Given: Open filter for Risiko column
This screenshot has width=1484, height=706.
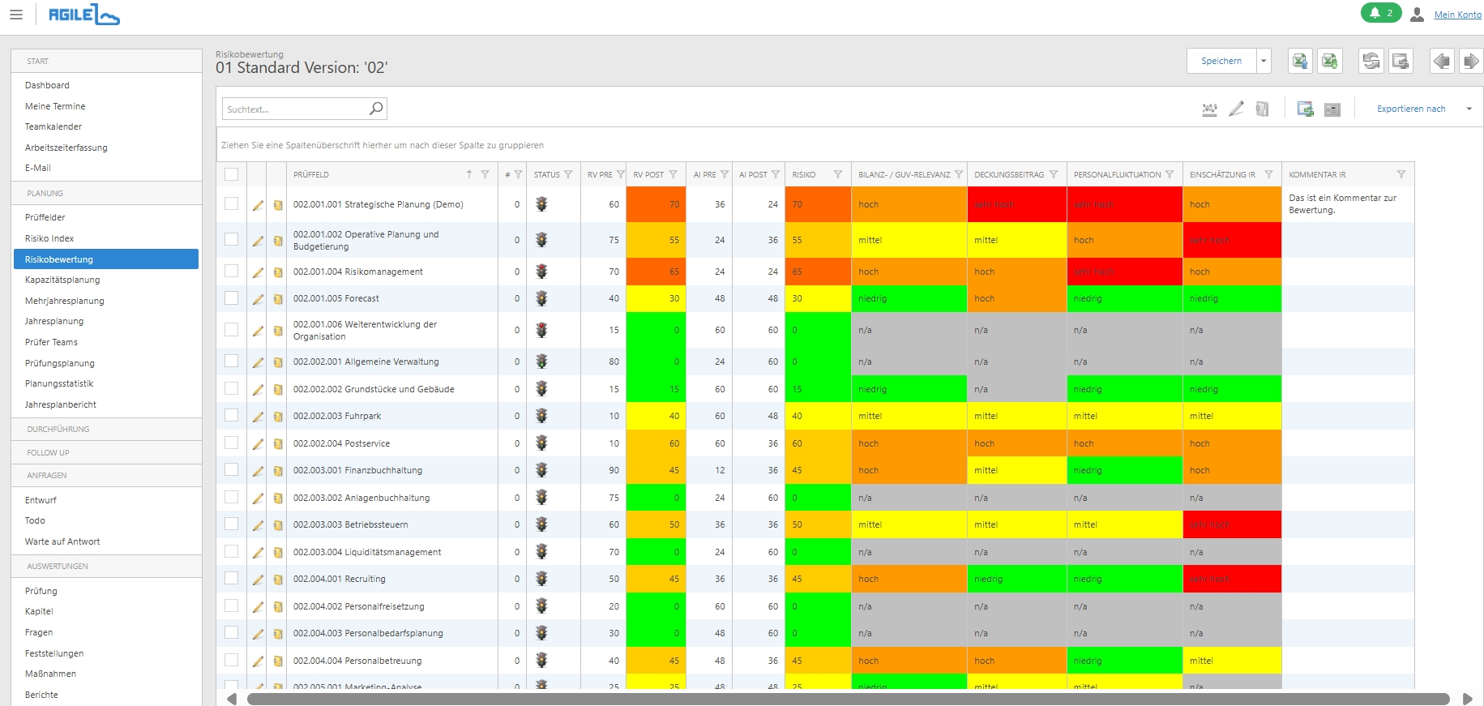Looking at the screenshot, I should [838, 174].
